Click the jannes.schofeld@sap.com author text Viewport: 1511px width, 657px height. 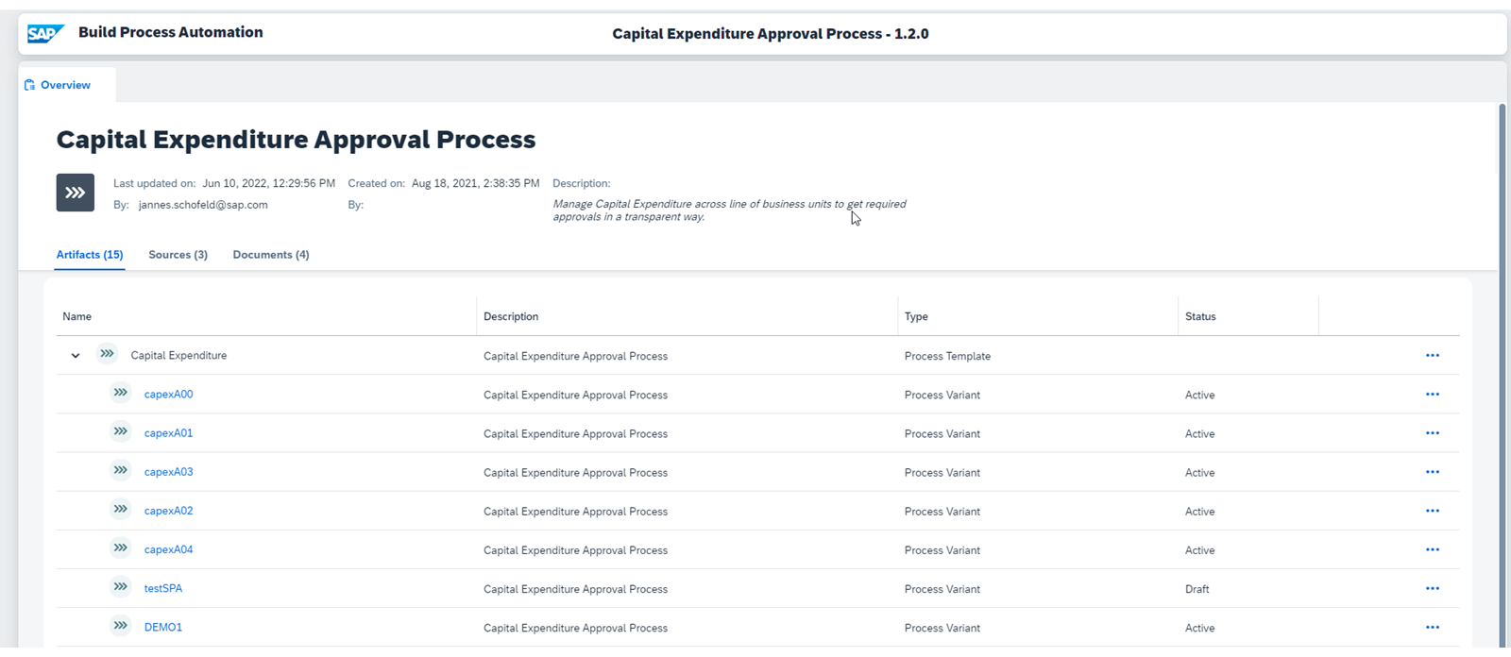pyautogui.click(x=203, y=204)
